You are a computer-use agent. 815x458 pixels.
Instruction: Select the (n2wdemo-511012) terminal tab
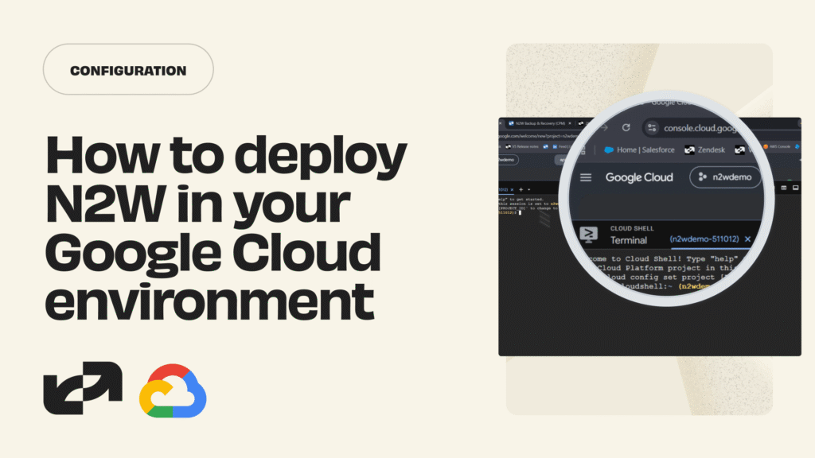coord(704,239)
